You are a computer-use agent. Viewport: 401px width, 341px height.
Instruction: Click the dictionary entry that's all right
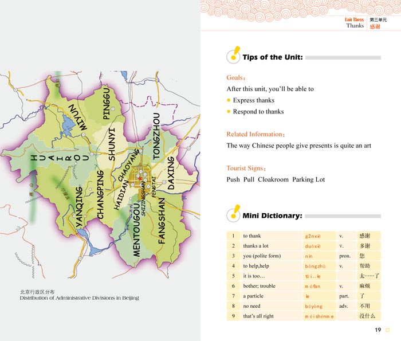[258, 316]
